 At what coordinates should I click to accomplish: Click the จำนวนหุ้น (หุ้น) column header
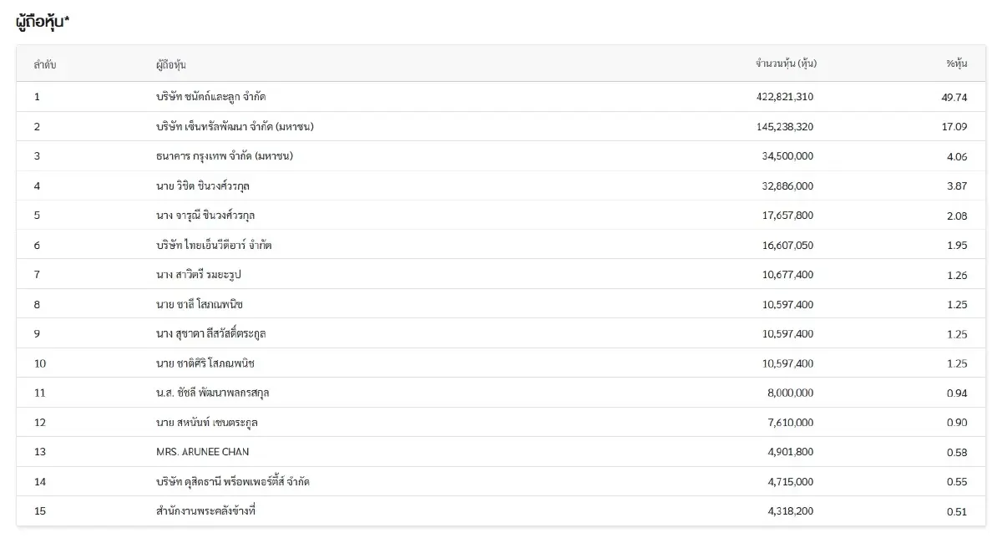(785, 64)
